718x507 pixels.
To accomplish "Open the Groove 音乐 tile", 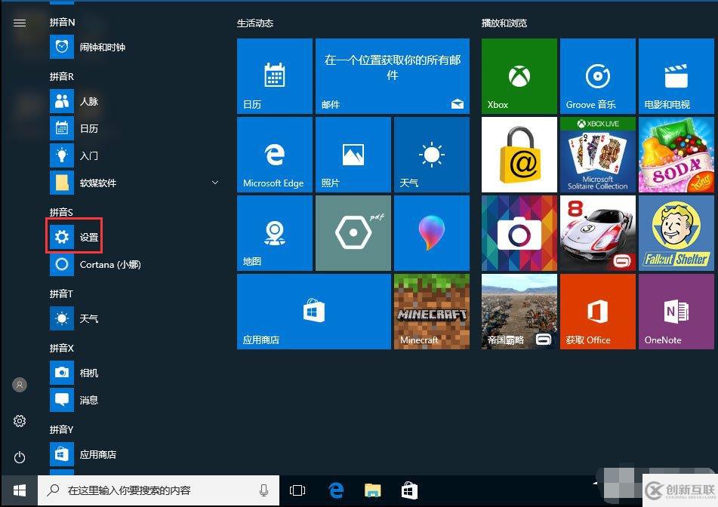I will (597, 76).
